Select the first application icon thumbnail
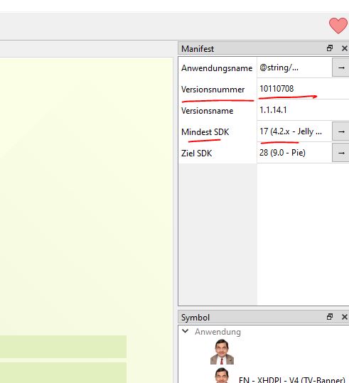The image size is (349, 383). [222, 352]
